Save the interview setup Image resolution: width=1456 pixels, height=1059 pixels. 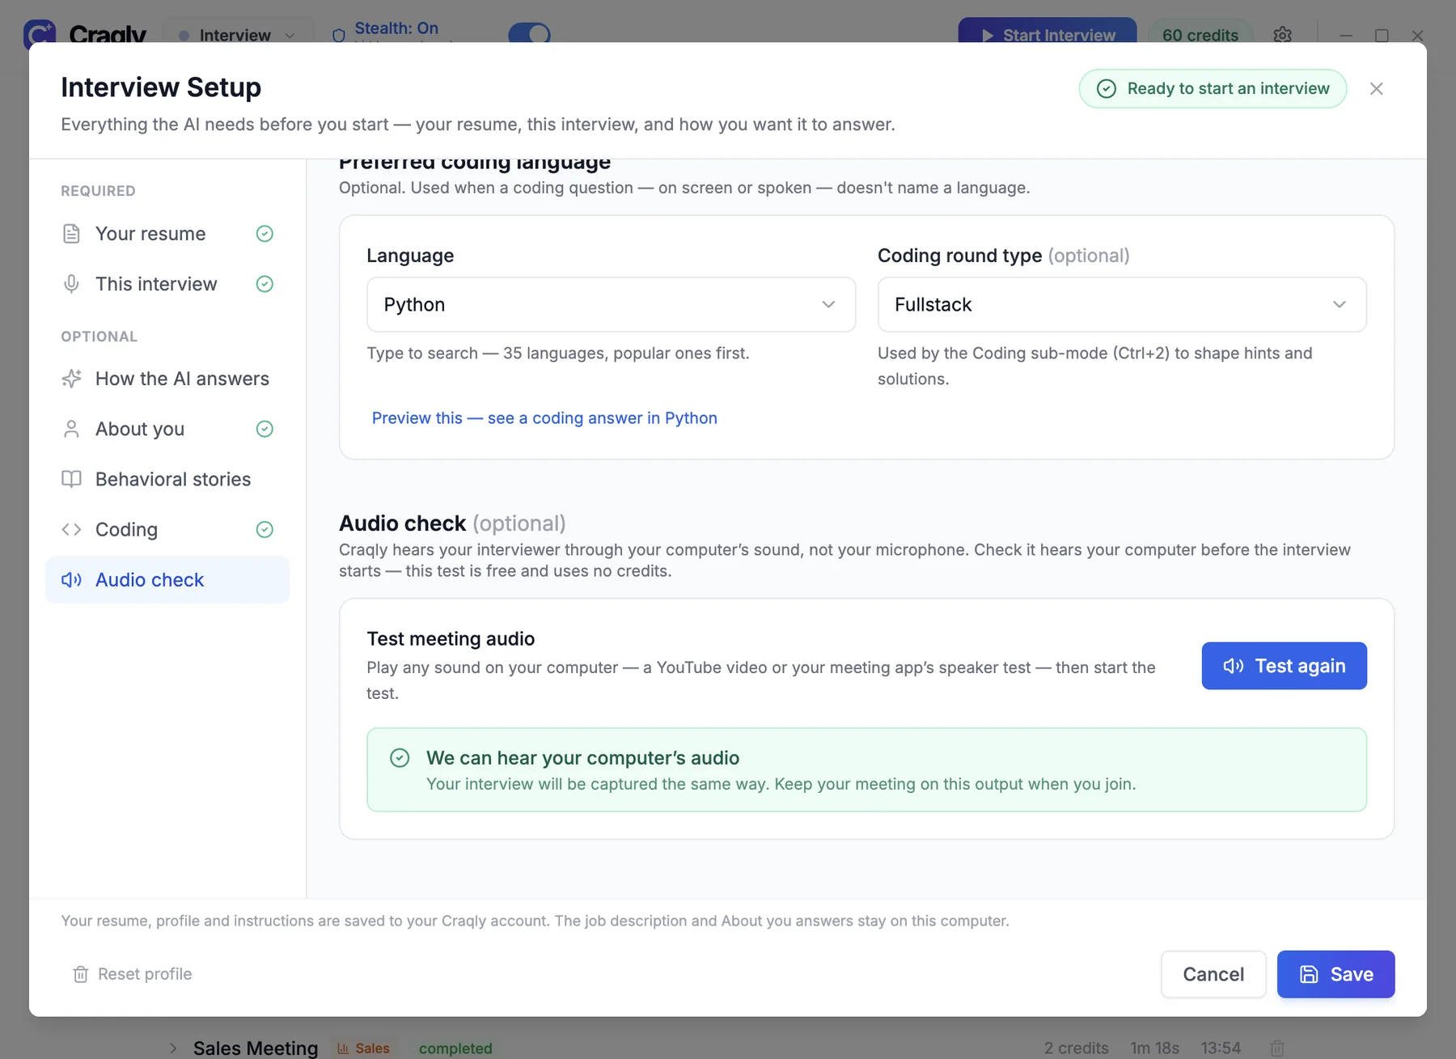tap(1335, 974)
